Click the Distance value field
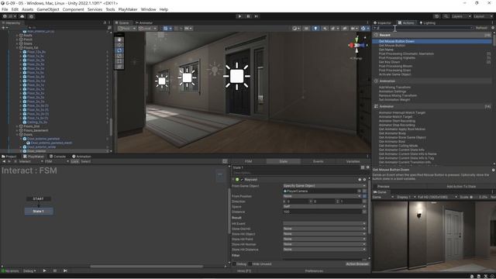This screenshot has width=496, height=279. [x=322, y=212]
